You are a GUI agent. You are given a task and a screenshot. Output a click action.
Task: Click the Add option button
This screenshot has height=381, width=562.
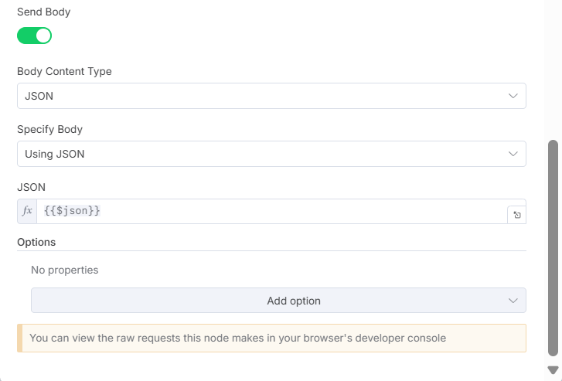pyautogui.click(x=293, y=301)
